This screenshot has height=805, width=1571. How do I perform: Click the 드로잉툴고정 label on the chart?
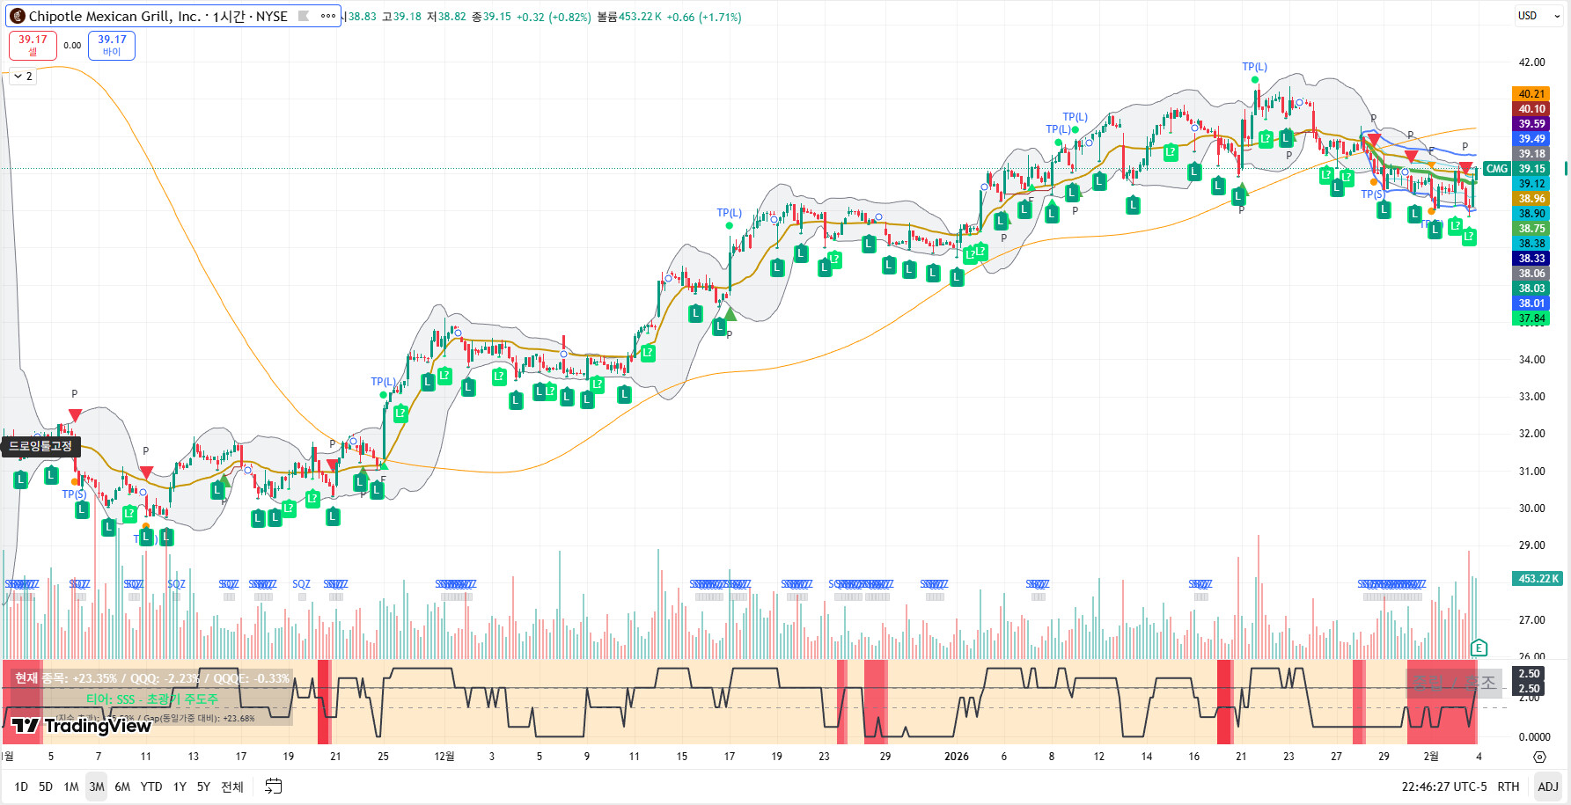point(40,447)
